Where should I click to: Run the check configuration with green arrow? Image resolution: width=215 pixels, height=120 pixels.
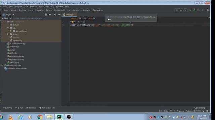(190, 10)
